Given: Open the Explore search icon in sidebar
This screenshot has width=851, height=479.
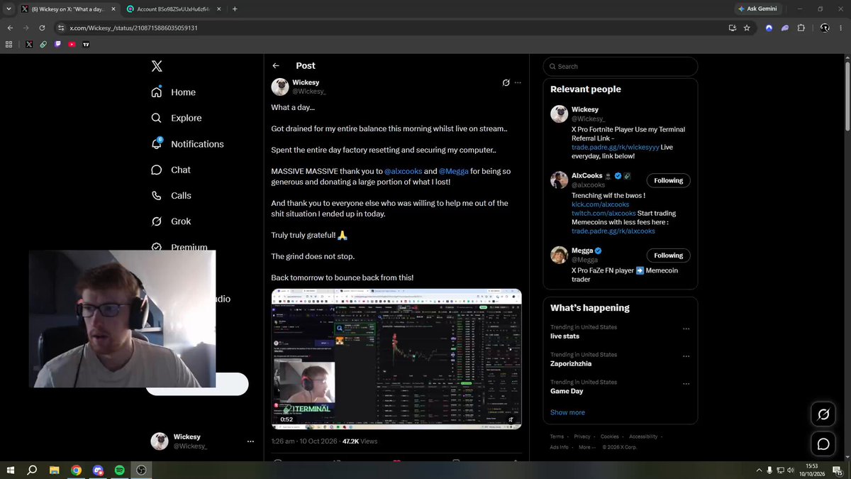Looking at the screenshot, I should coord(157,118).
